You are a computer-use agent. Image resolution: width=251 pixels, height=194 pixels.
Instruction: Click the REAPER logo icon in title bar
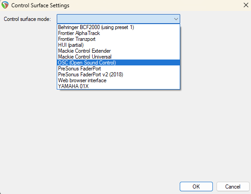pyautogui.click(x=5, y=5)
